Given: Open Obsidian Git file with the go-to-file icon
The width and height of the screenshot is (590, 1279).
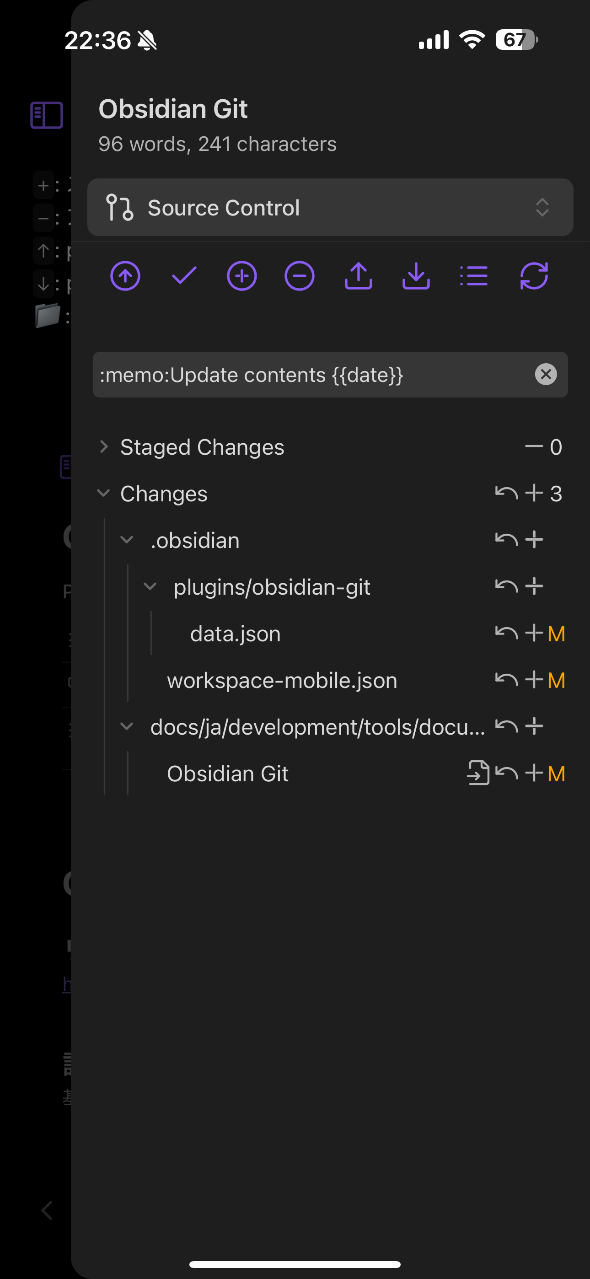Looking at the screenshot, I should click(478, 773).
